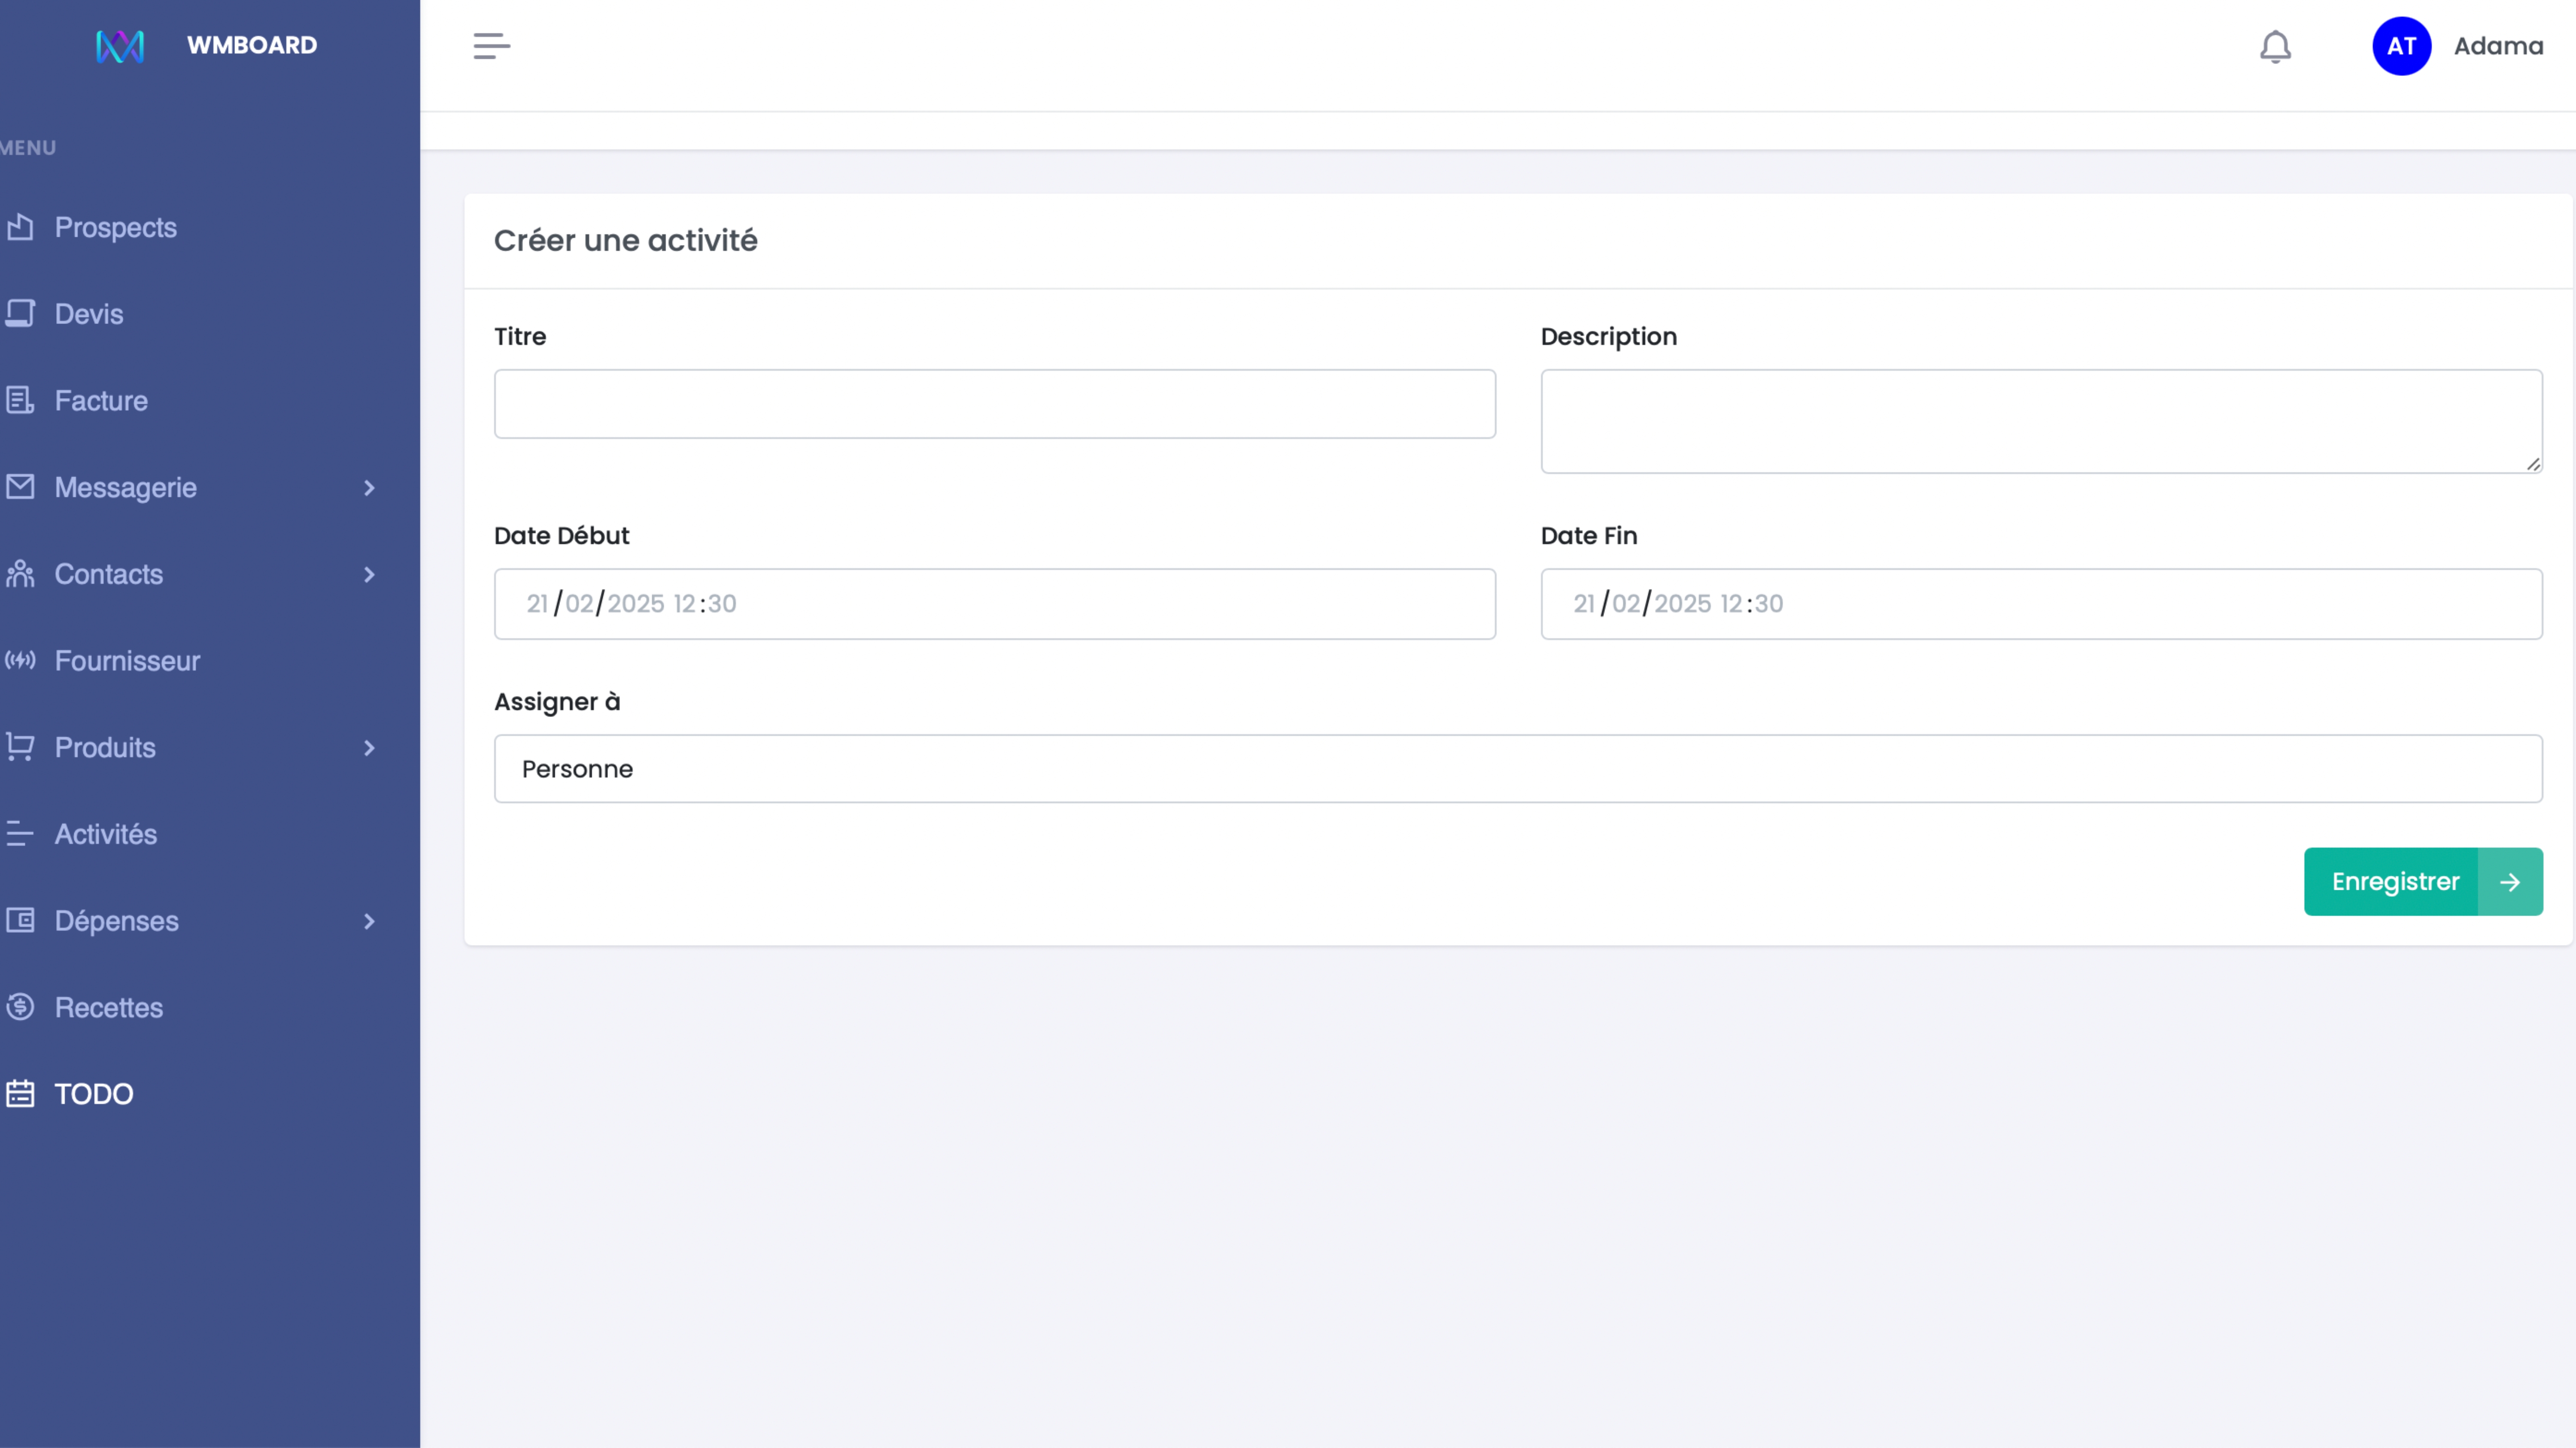
Task: Go to the Fournisseur menu item
Action: [x=127, y=661]
